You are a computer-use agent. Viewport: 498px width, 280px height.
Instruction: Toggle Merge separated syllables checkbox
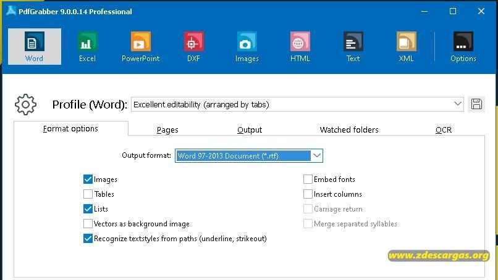point(308,223)
